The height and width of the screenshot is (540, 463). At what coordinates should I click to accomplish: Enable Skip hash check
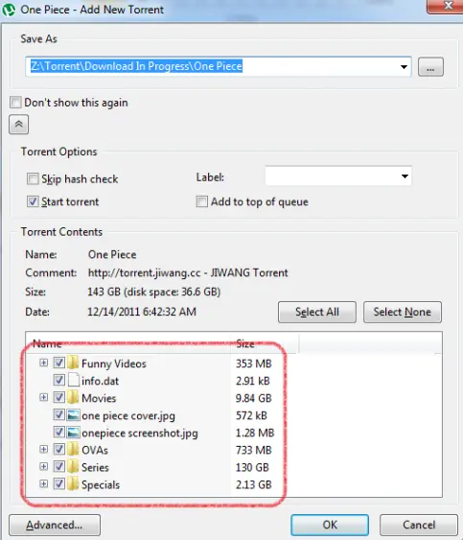pyautogui.click(x=33, y=178)
